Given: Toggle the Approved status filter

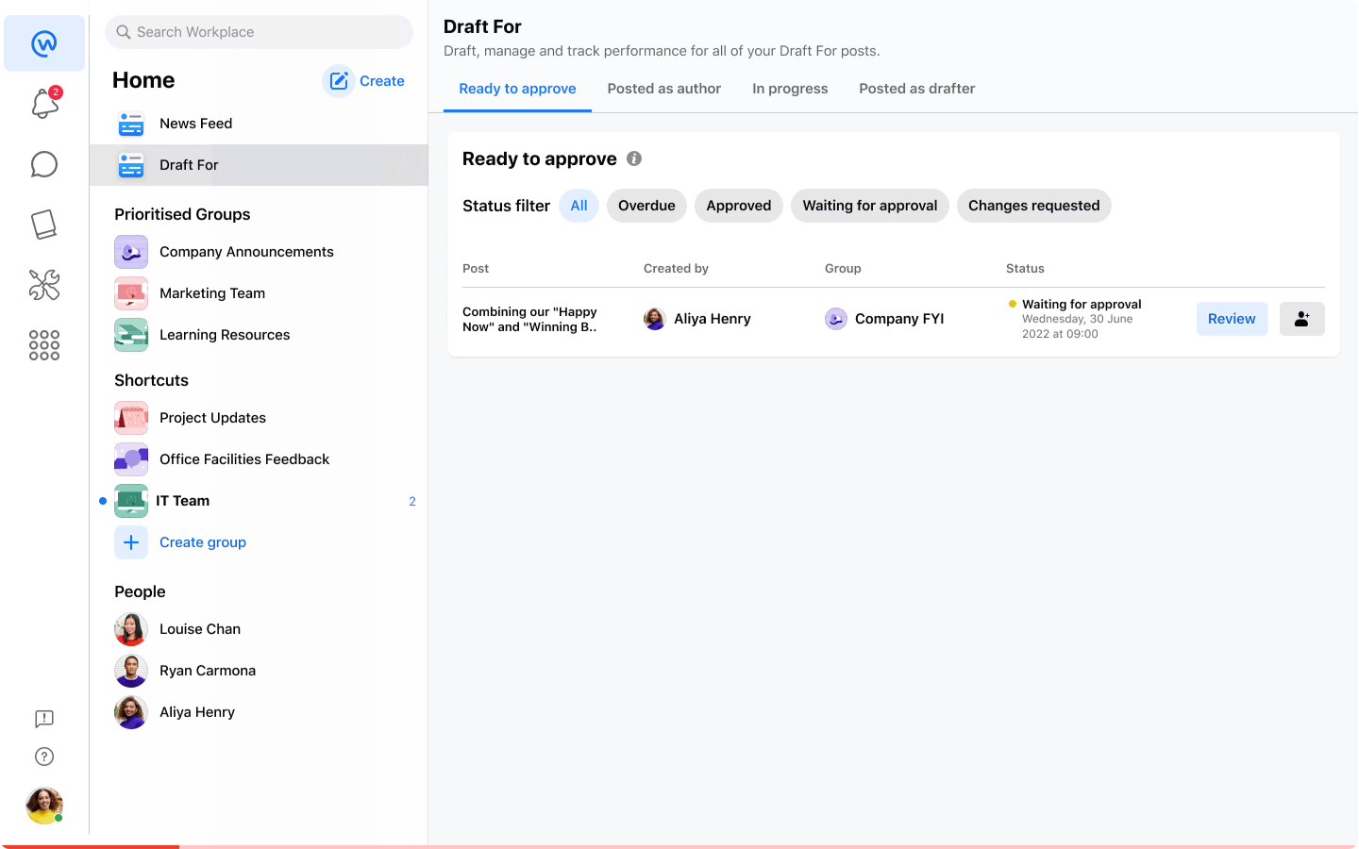Looking at the screenshot, I should click(738, 205).
